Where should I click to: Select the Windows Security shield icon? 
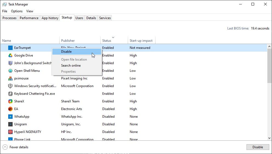click(x=10, y=86)
